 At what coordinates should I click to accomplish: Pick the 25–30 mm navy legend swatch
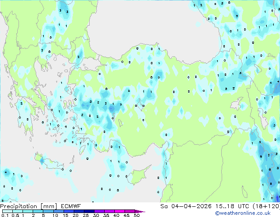tap(89, 211)
